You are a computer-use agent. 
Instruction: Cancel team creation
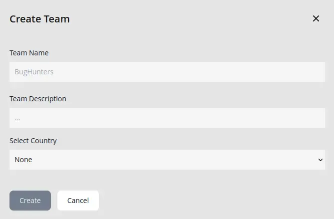pyautogui.click(x=78, y=201)
